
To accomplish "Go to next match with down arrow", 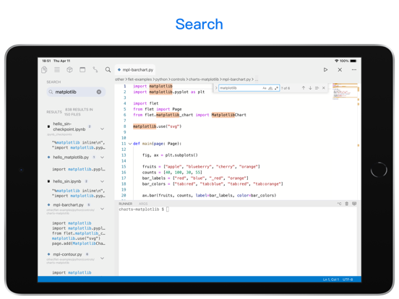I will (x=310, y=88).
